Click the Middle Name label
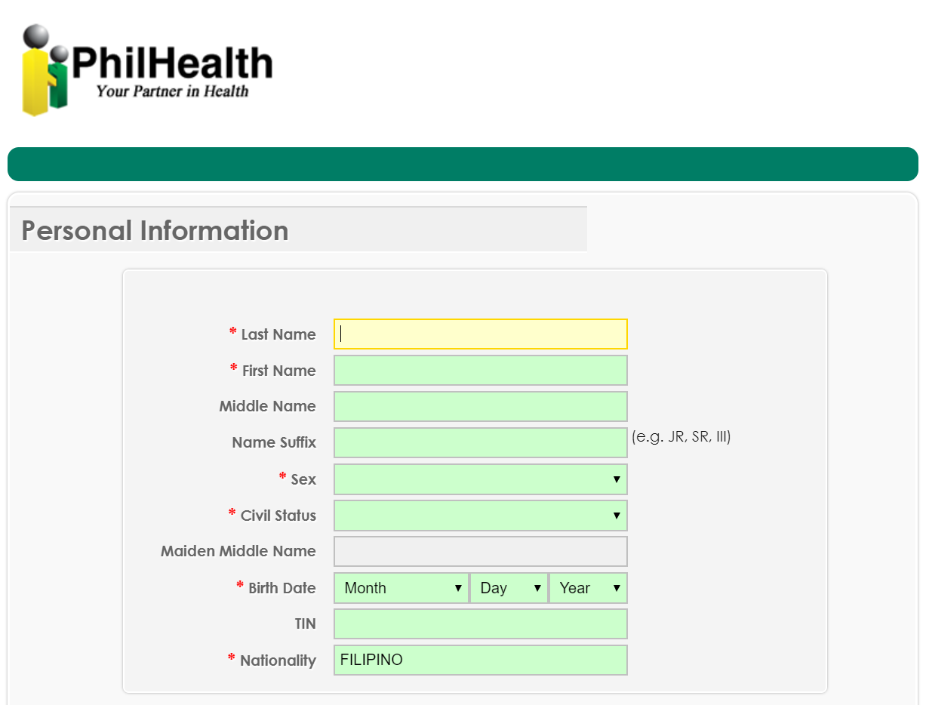 [x=268, y=406]
